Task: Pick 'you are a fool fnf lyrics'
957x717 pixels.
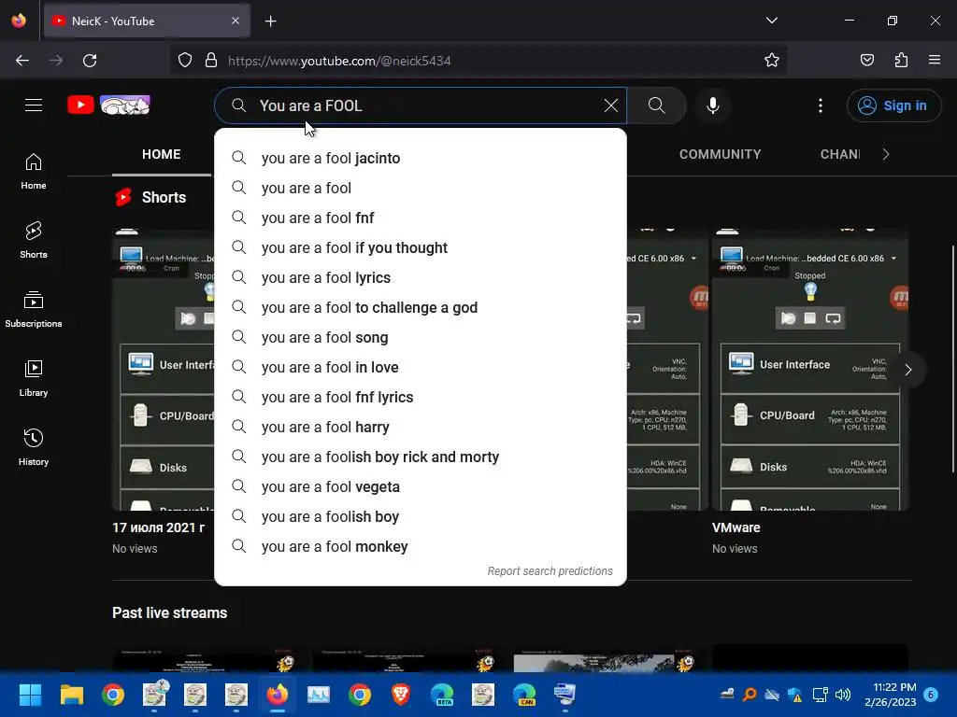Action: point(421,397)
